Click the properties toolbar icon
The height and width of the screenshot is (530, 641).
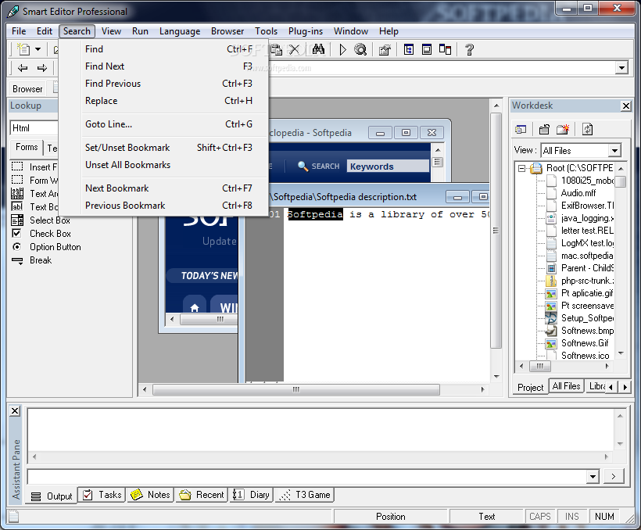(x=385, y=50)
